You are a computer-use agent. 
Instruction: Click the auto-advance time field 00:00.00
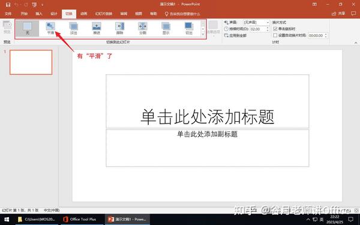(x=316, y=35)
